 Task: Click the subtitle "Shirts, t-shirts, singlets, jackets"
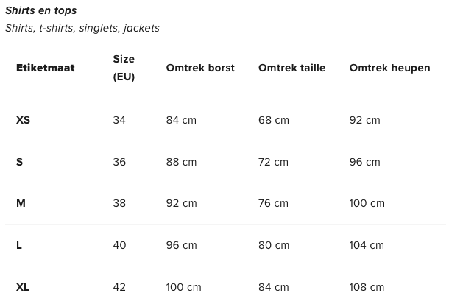[82, 28]
